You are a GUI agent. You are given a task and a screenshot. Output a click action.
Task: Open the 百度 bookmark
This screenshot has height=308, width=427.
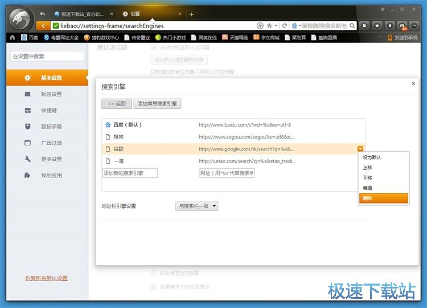tap(30, 38)
